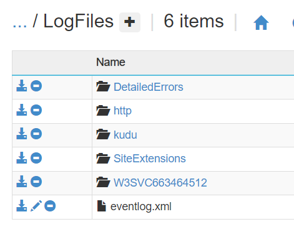Viewport: 294px width, 227px height.
Task: Go to the home directory icon
Action: (x=261, y=22)
